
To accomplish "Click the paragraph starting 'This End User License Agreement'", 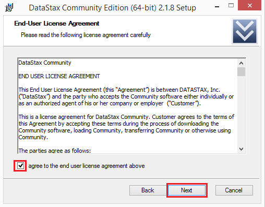I will [x=126, y=96].
